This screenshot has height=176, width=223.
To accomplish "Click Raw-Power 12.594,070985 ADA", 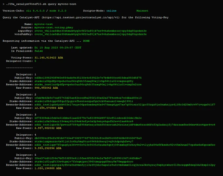I will click(x=49, y=108).
